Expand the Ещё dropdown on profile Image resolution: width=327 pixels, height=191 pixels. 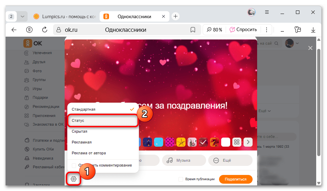tap(265, 111)
